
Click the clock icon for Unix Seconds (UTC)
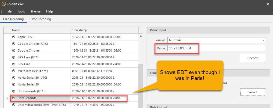14,91
